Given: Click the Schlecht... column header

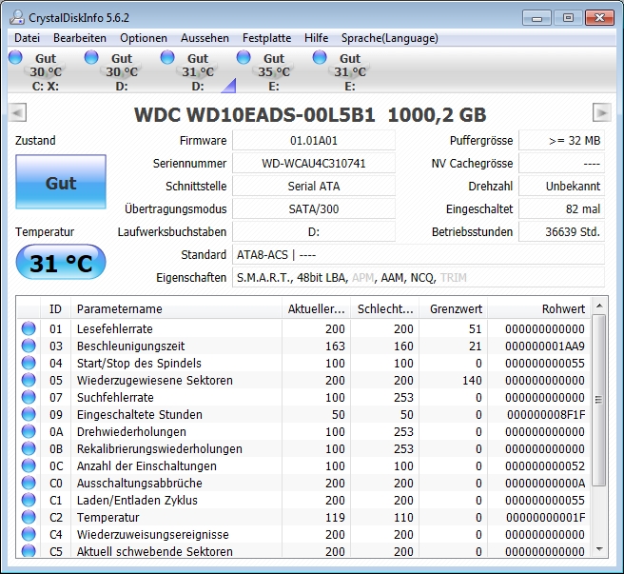Looking at the screenshot, I should [x=385, y=308].
